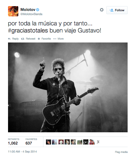This screenshot has height=159, width=135.
Task: View the 1,062 retweets list
Action: pos(14,141)
